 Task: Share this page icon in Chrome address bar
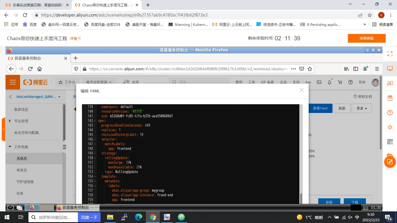tap(360, 15)
